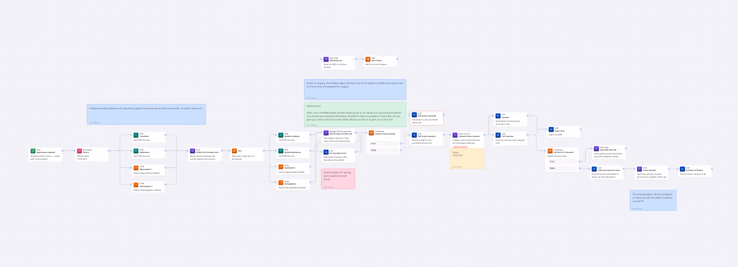This screenshot has width=738, height=267.
Task: Click 'Wait for time to elapse' text
Action: tap(376, 64)
